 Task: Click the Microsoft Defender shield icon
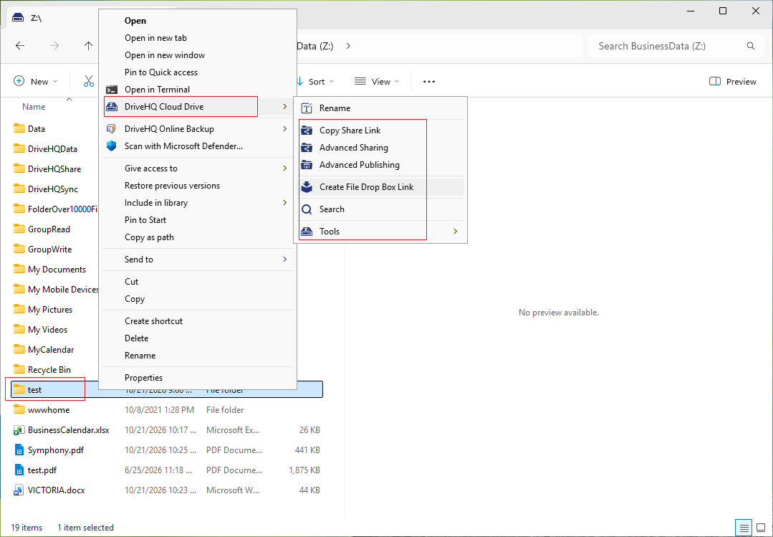[x=112, y=146]
